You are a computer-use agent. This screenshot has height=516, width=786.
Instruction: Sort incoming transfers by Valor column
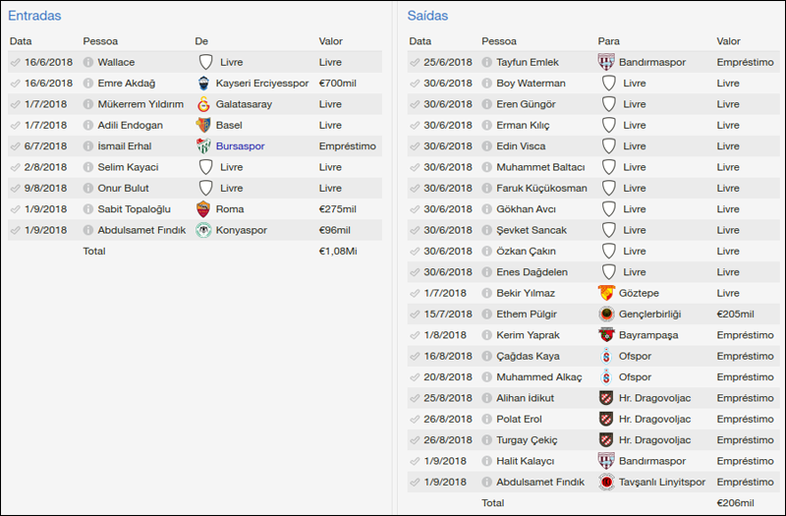tap(331, 41)
